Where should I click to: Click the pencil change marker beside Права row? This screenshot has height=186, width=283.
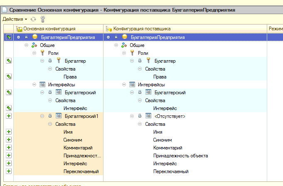pyautogui.click(x=9, y=77)
